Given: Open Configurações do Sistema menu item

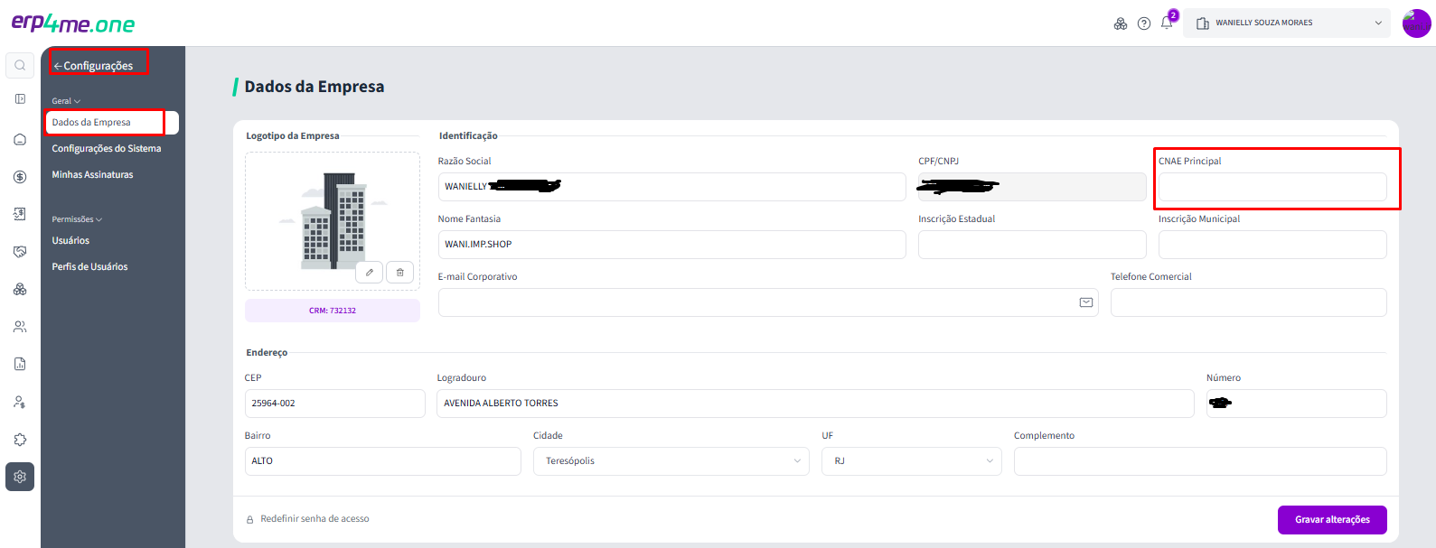Looking at the screenshot, I should pyautogui.click(x=107, y=149).
